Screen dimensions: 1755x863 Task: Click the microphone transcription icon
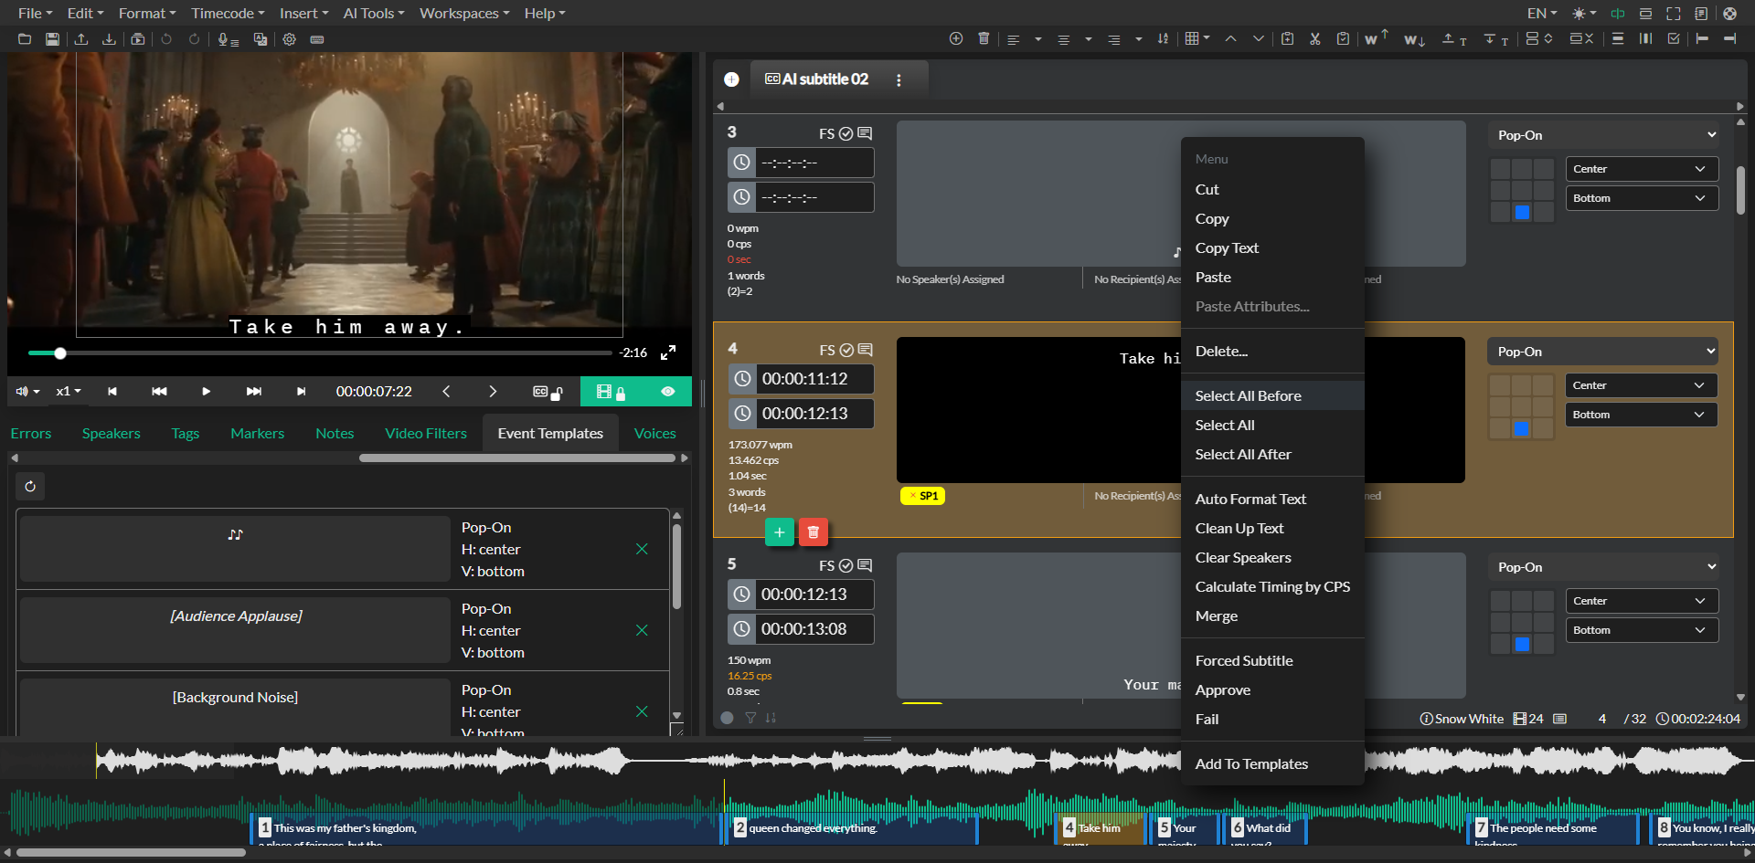228,39
